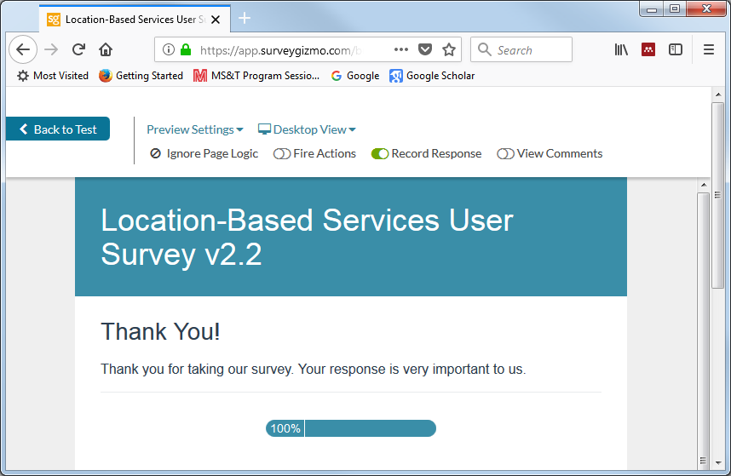Reload the current page
This screenshot has width=731, height=476.
click(78, 49)
